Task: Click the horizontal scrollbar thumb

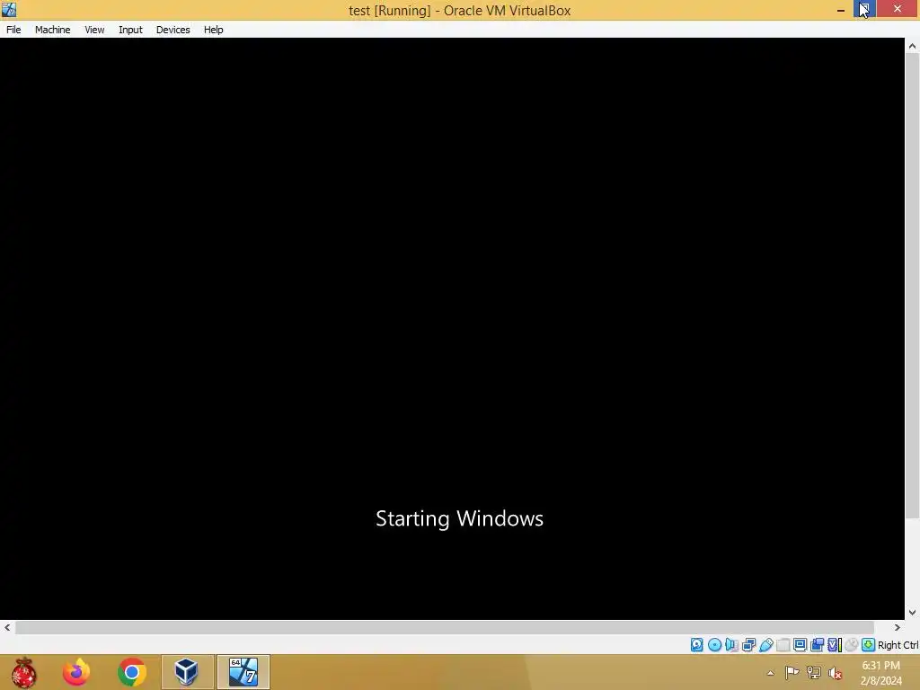Action: click(444, 627)
